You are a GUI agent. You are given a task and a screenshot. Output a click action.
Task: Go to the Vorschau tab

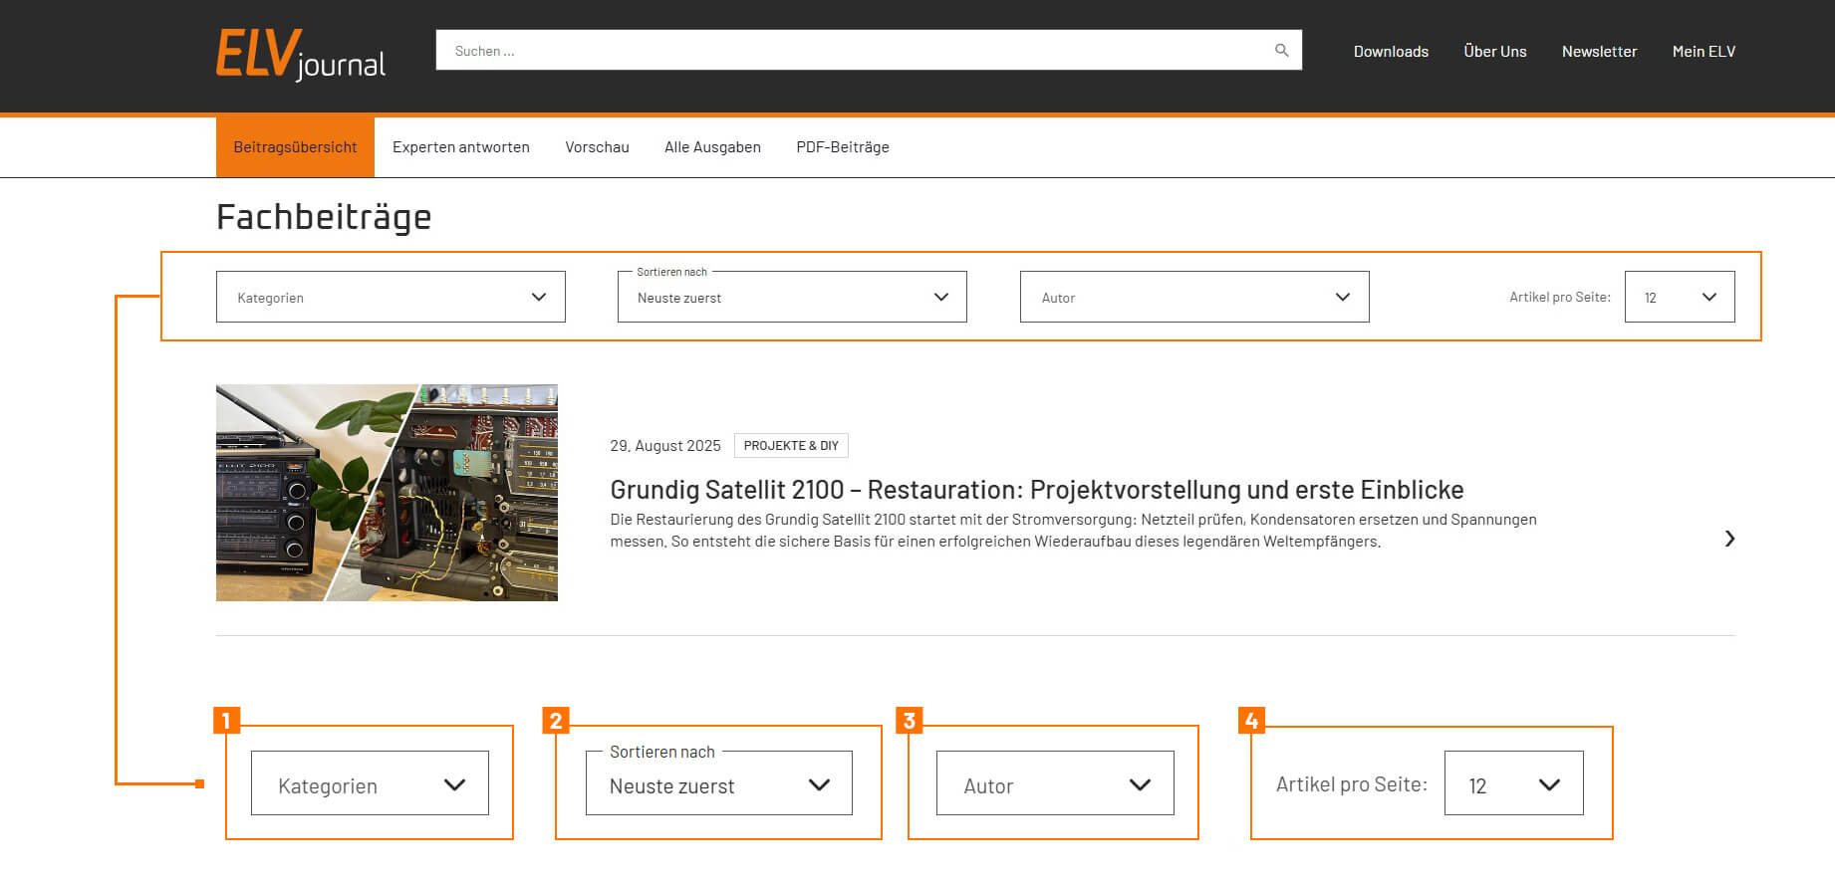597,147
